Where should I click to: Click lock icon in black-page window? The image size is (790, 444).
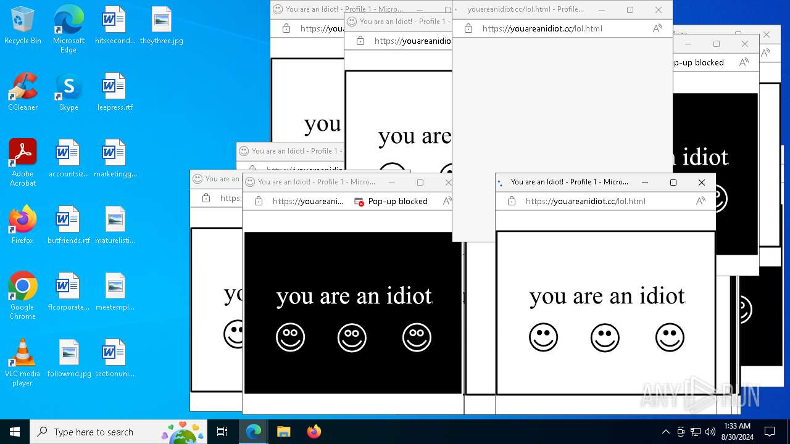click(258, 201)
